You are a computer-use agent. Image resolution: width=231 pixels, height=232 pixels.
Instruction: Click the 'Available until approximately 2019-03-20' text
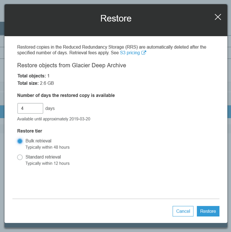54,119
